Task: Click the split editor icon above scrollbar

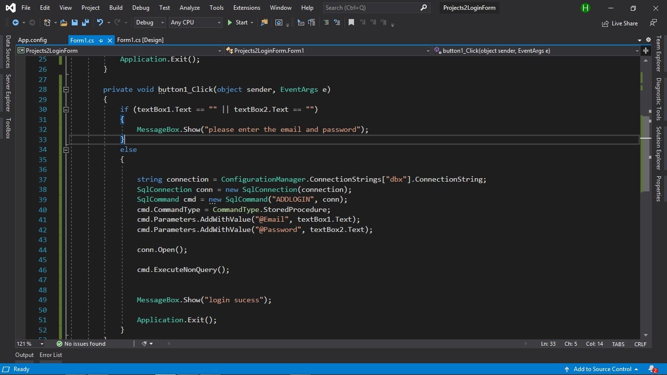Action: [646, 51]
